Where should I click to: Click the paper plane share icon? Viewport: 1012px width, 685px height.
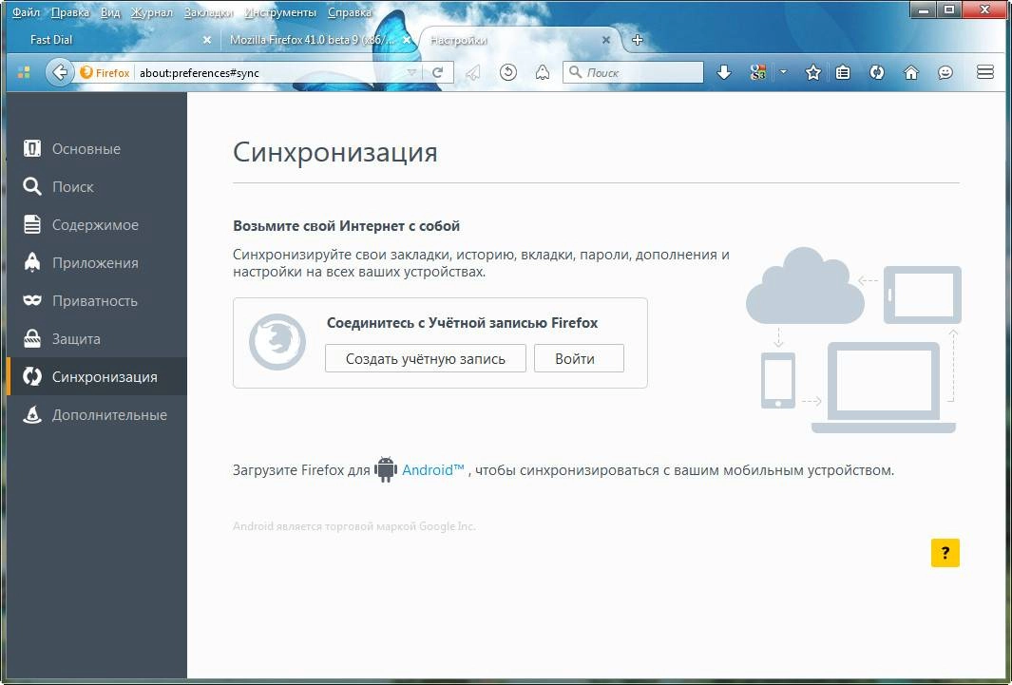(x=473, y=73)
